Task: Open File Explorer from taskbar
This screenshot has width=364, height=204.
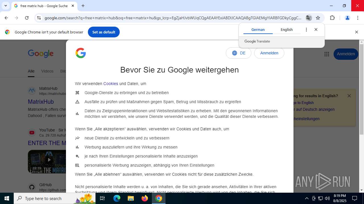Action: 131,198
